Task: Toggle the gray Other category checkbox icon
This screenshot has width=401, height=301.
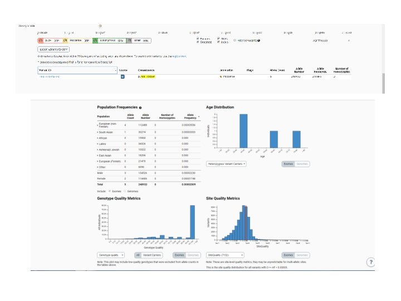Action: (129, 41)
